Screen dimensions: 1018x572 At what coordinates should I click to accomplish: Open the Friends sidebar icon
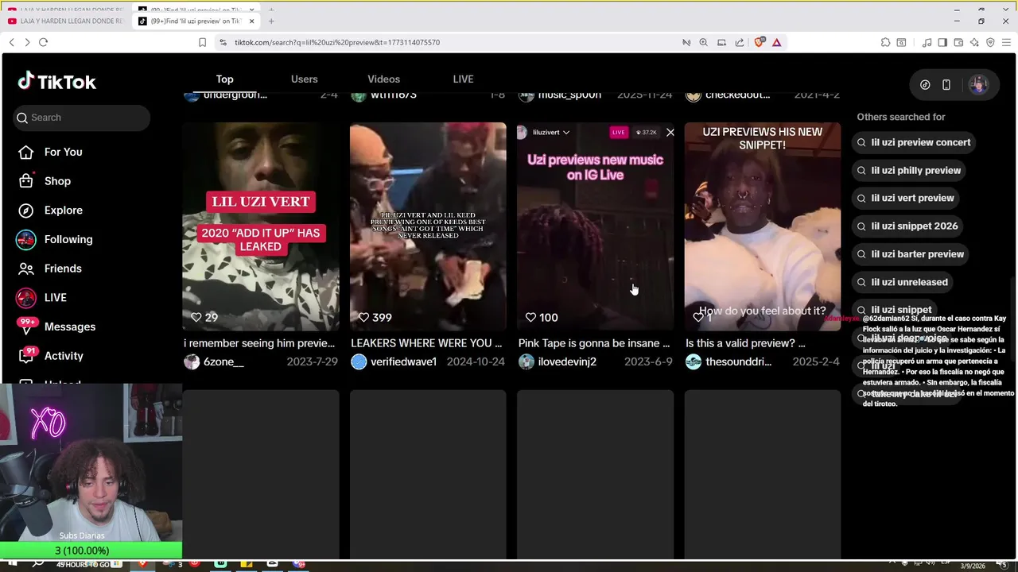(x=26, y=269)
